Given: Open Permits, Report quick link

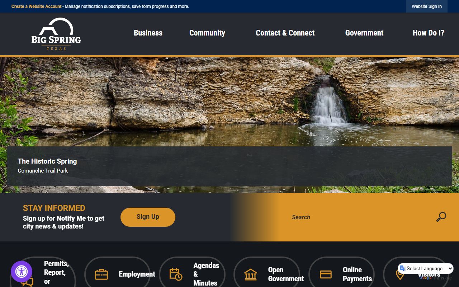Looking at the screenshot, I should pos(43,273).
